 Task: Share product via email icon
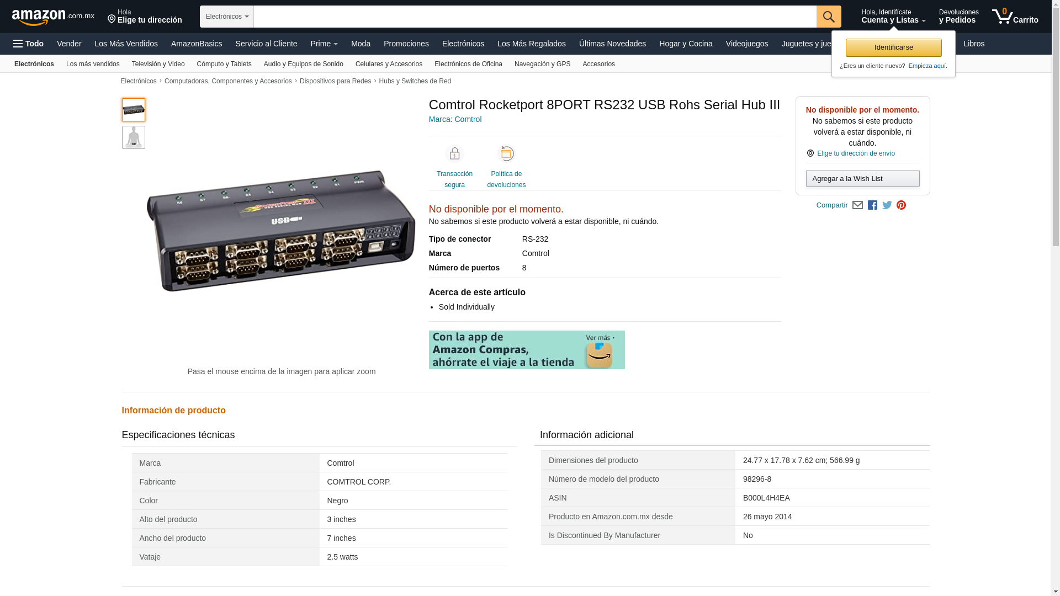857,205
